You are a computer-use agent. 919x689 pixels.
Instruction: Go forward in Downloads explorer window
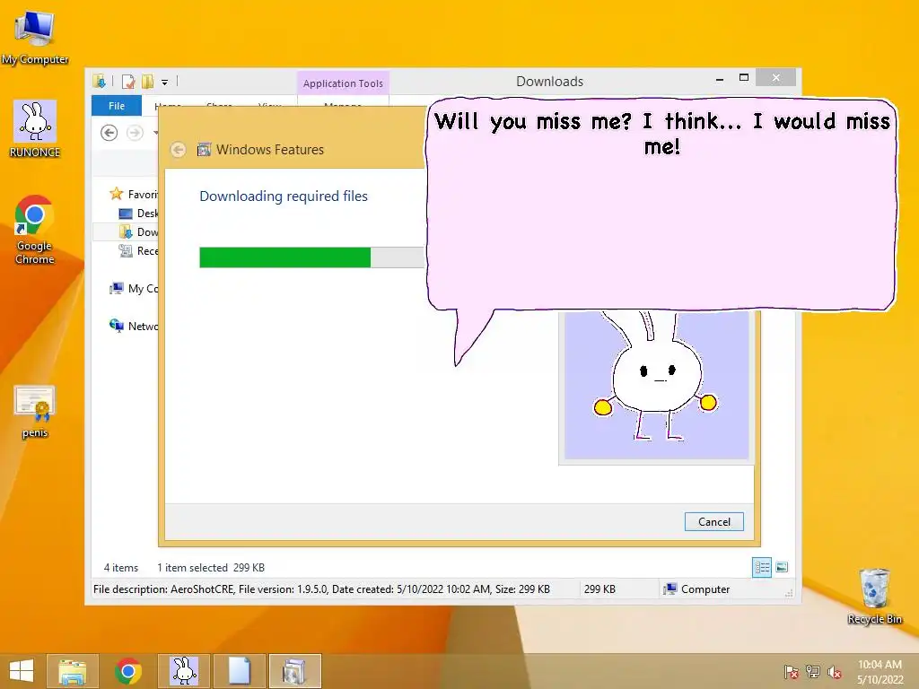click(135, 133)
